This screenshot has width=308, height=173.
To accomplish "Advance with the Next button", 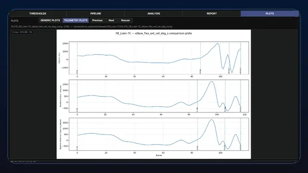I will 111,20.
